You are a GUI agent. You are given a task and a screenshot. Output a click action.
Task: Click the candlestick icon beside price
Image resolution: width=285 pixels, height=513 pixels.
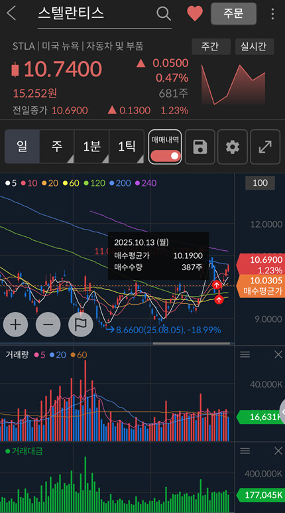click(15, 70)
